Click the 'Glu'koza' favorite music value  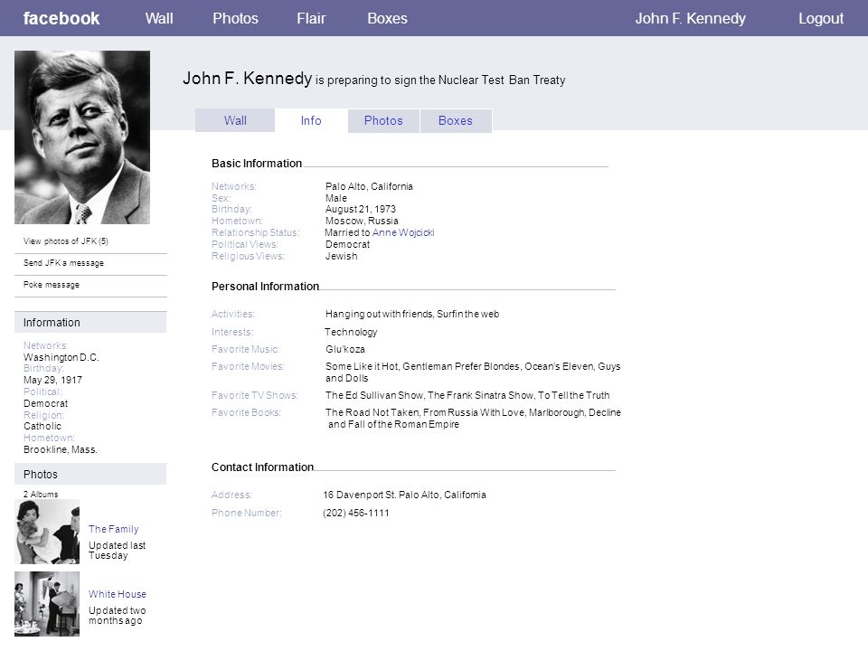coord(345,349)
